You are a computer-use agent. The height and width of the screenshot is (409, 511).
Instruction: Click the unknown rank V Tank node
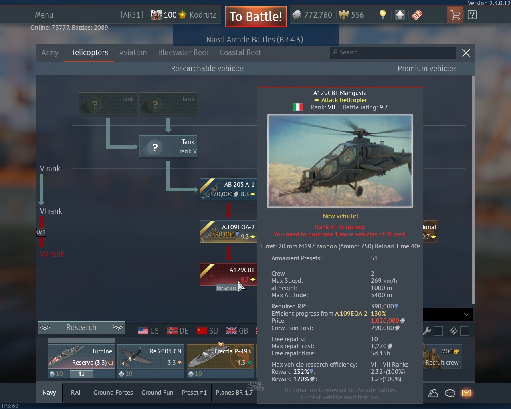(168, 147)
